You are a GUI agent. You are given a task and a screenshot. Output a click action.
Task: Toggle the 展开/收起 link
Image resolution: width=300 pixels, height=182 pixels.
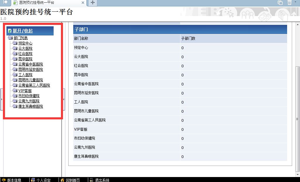coord(23,31)
